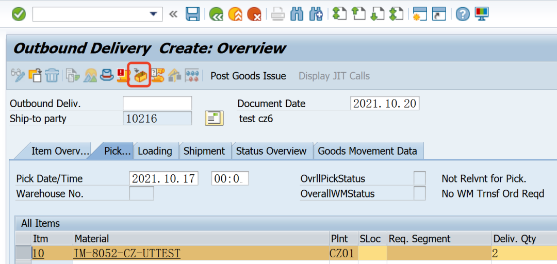The image size is (557, 264).
Task: Click the SLoc column header
Action: pyautogui.click(x=372, y=238)
